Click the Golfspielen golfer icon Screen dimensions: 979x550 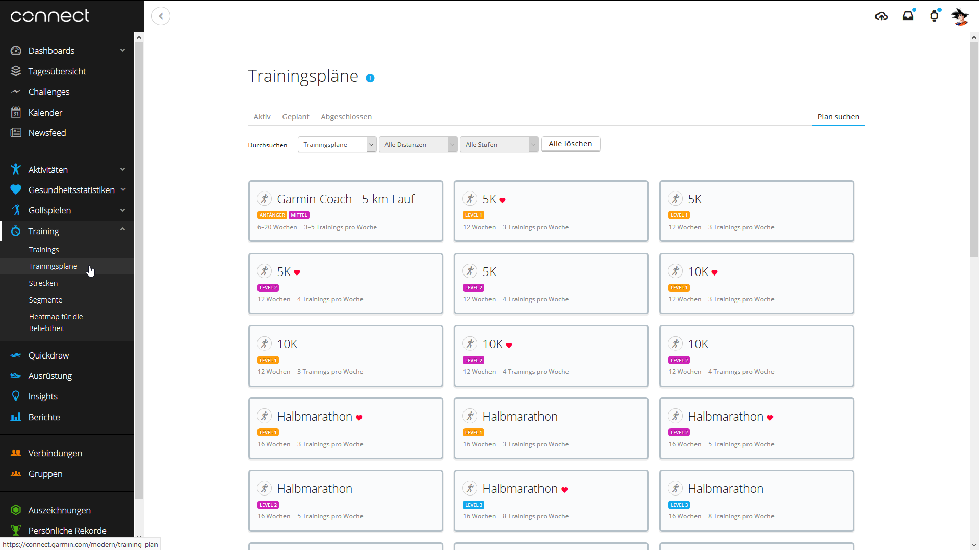[16, 210]
